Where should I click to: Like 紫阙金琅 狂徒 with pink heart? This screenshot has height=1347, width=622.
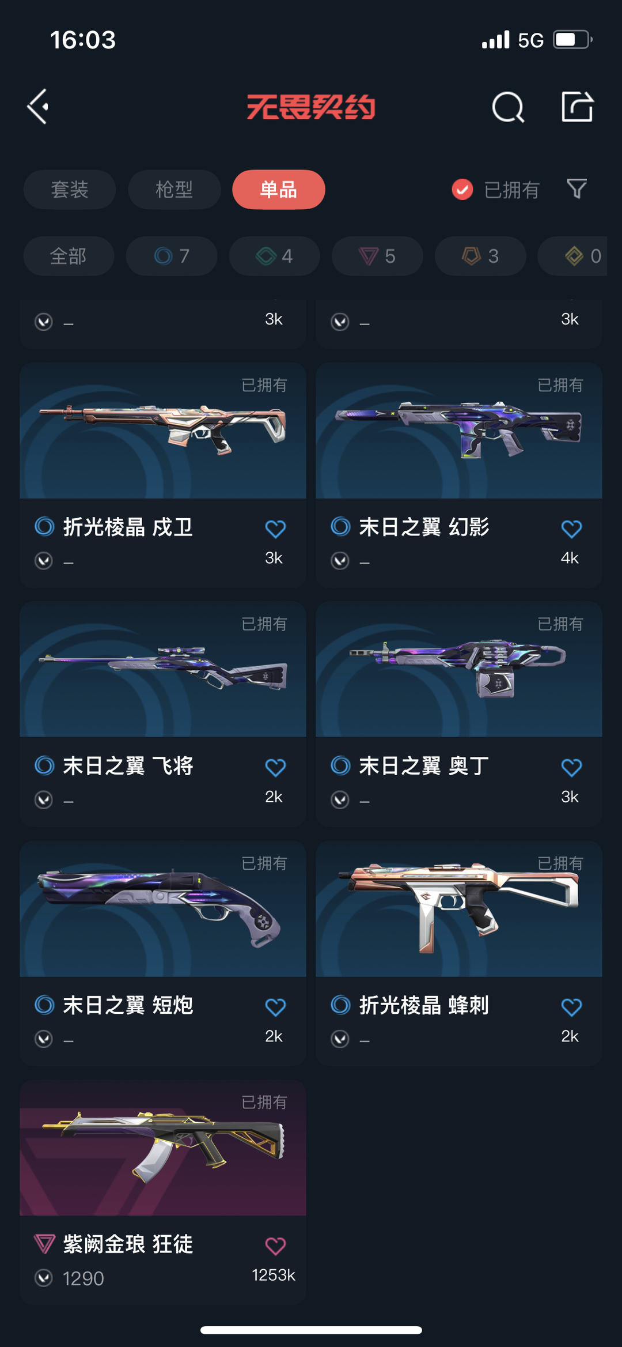click(275, 1246)
